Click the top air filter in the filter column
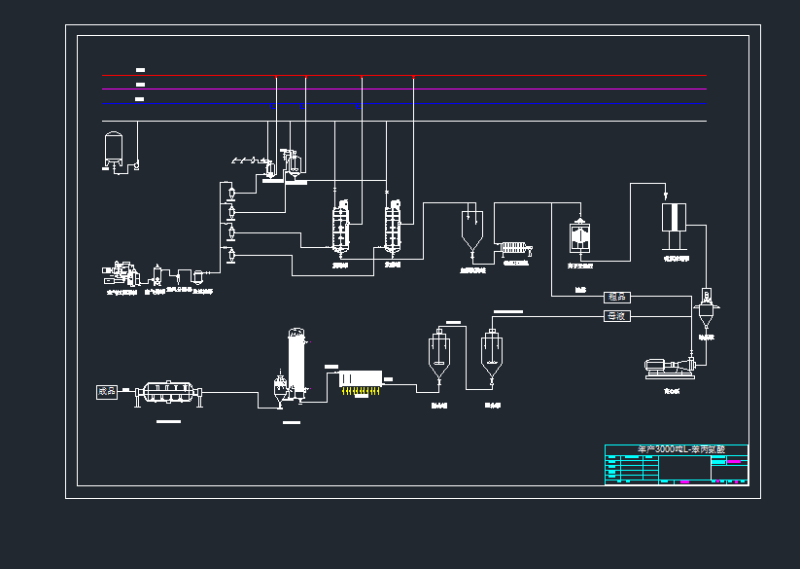Image resolution: width=800 pixels, height=569 pixels. click(231, 194)
